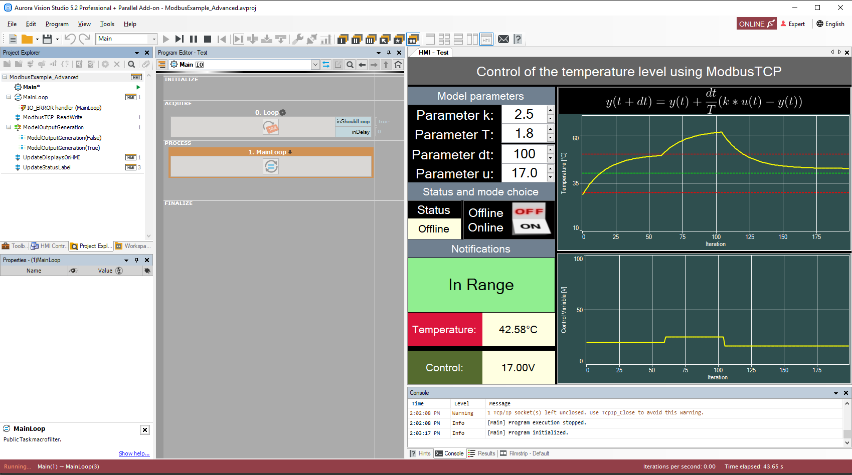852x475 pixels.
Task: Click the Show help link
Action: (x=134, y=453)
